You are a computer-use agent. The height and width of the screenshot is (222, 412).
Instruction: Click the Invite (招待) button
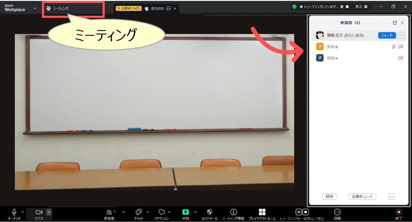point(329,197)
